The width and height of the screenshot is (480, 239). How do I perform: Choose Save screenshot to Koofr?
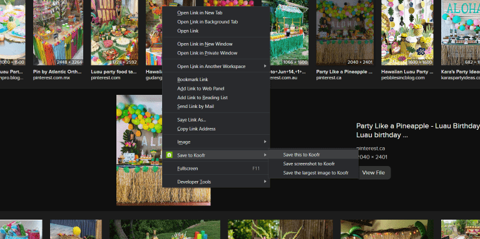[313, 164]
